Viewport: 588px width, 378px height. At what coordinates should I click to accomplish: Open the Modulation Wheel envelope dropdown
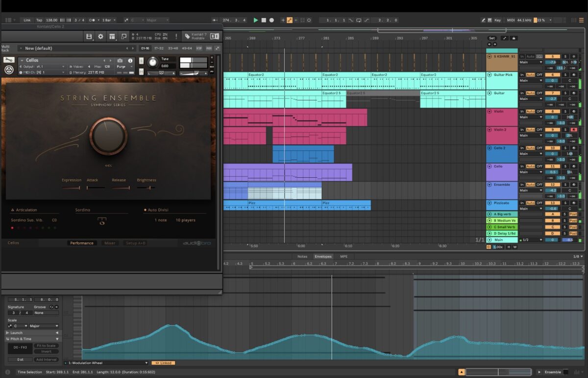(x=106, y=363)
